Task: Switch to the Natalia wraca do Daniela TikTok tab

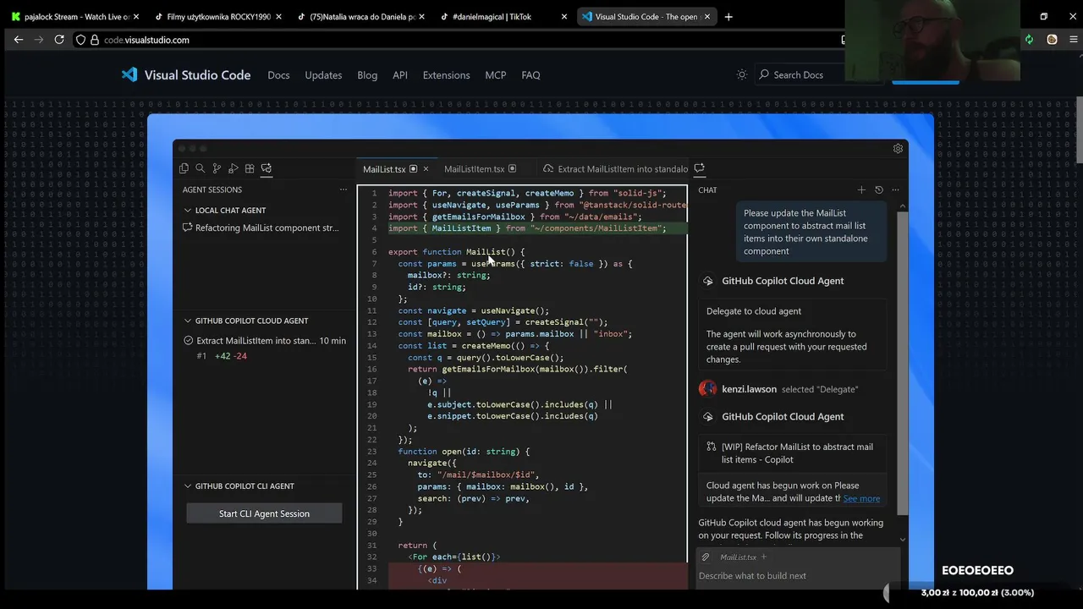Action: [362, 16]
